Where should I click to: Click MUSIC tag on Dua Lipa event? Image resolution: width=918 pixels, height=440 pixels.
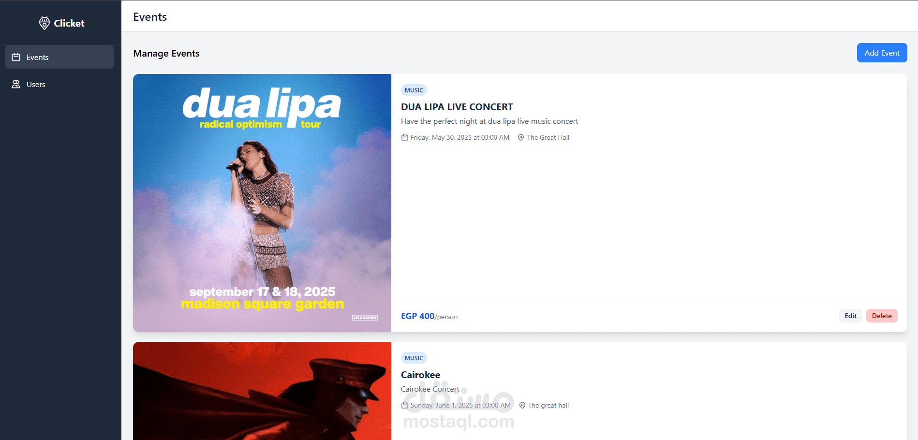[x=414, y=90]
